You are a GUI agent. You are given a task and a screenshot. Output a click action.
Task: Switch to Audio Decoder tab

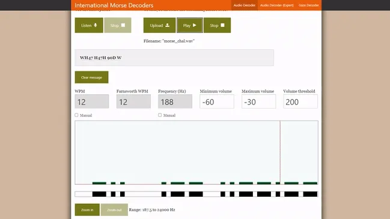click(244, 5)
